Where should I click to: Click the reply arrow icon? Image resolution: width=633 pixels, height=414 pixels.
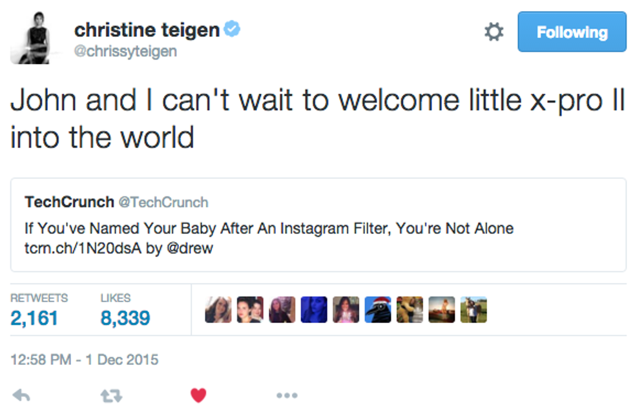[22, 395]
